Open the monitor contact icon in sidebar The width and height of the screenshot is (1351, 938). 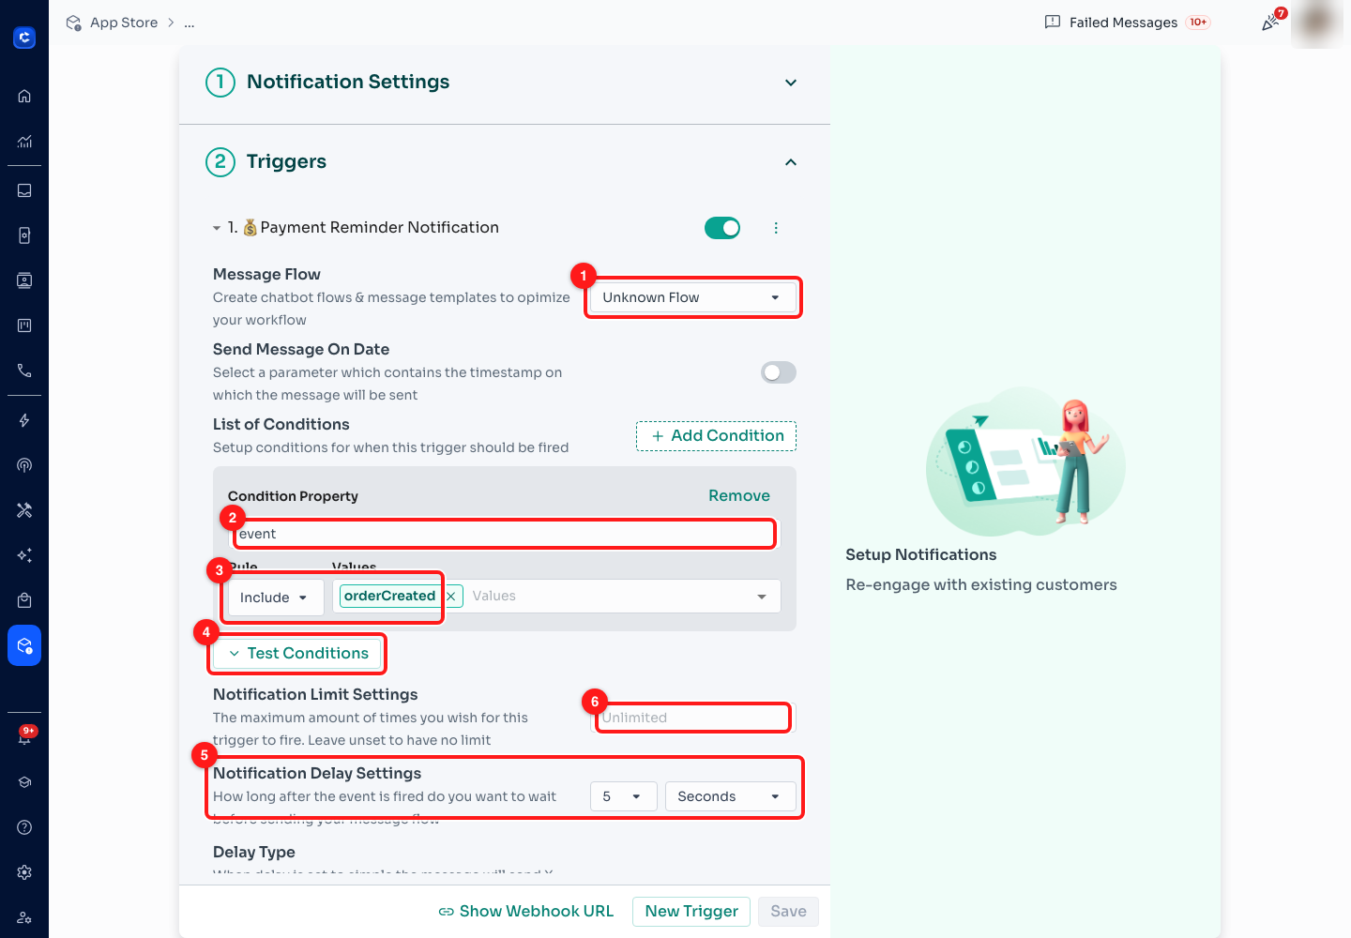tap(24, 280)
